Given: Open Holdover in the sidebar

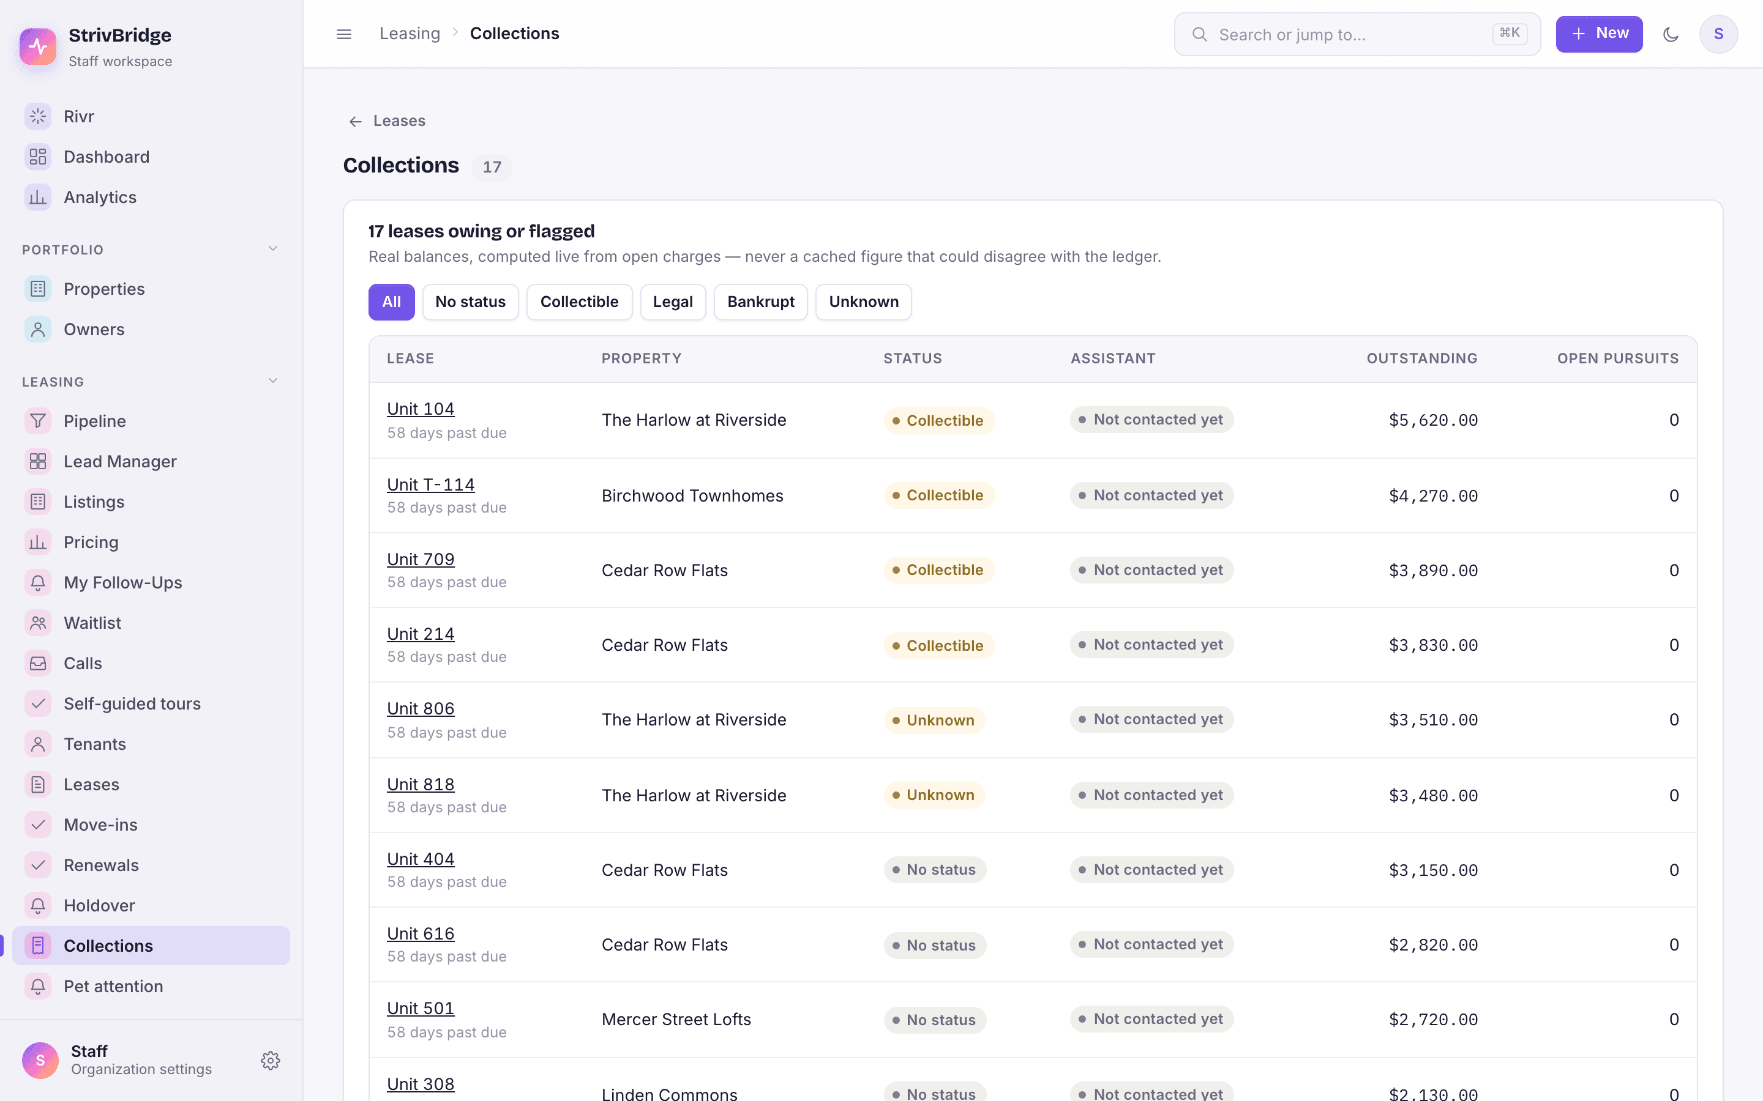Looking at the screenshot, I should click(152, 906).
